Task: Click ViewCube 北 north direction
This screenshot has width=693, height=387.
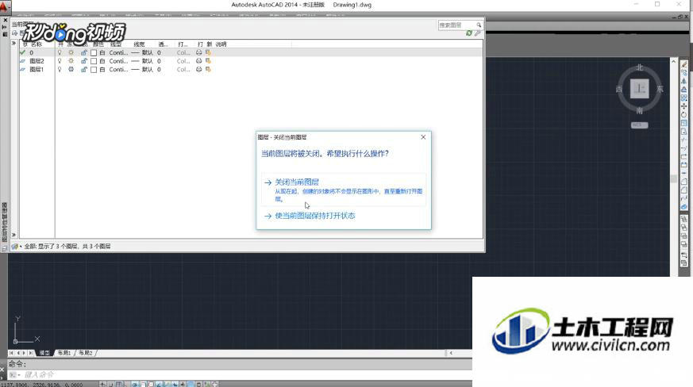Action: (x=640, y=67)
